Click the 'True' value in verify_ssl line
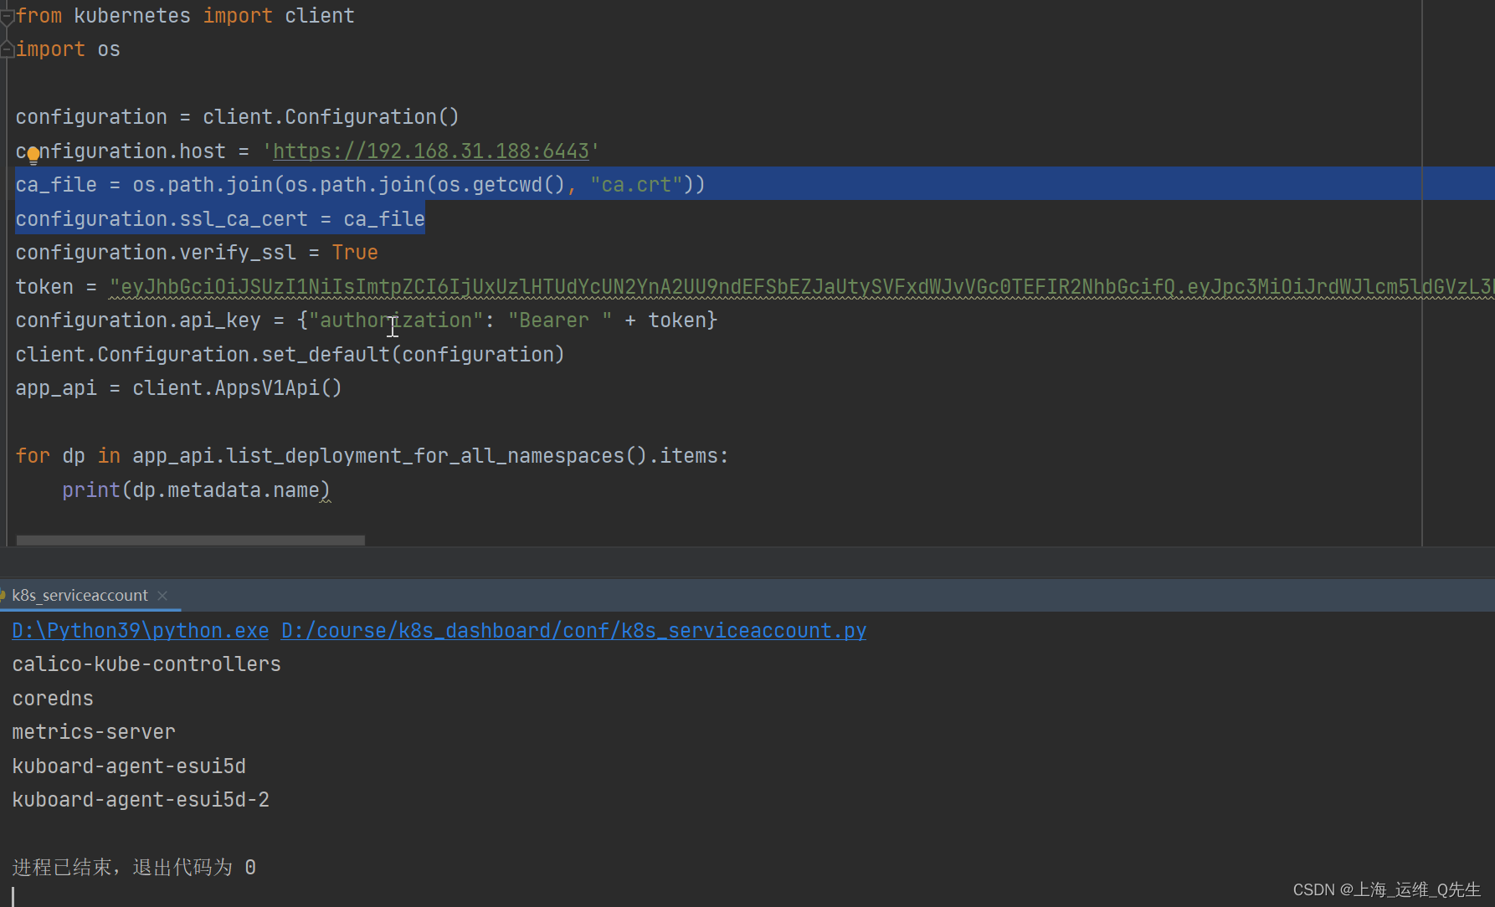Screen dimensions: 1495x907 tap(355, 253)
